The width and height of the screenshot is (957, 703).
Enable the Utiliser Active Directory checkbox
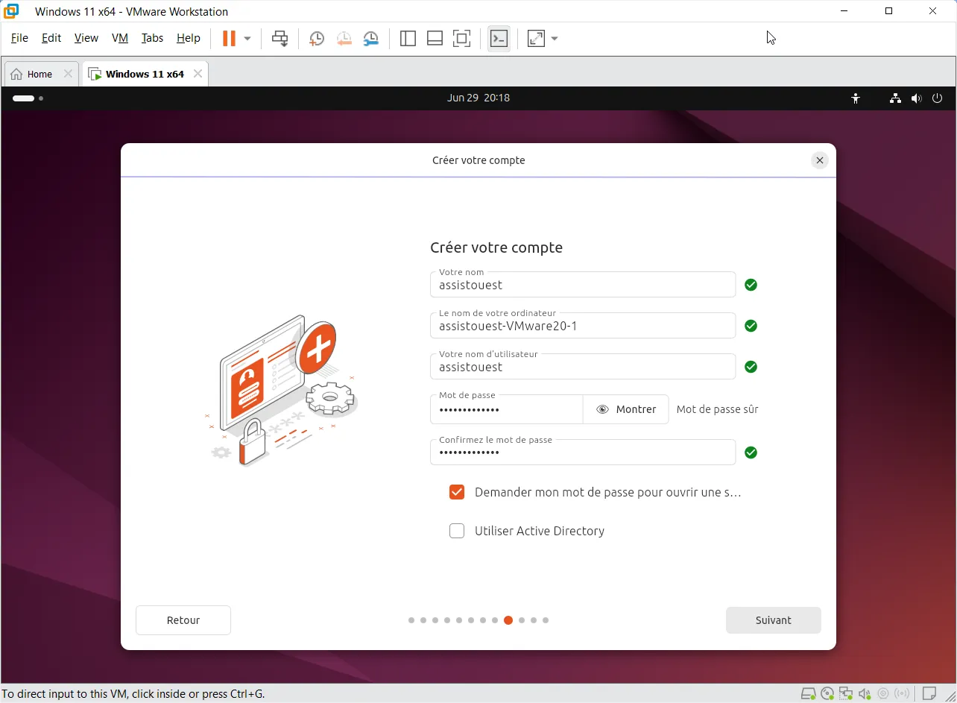[457, 531]
